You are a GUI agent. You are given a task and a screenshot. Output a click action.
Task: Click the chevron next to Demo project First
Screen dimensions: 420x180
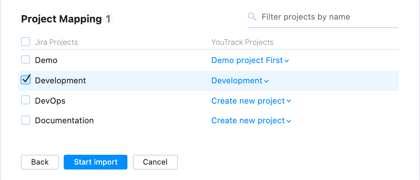click(287, 61)
